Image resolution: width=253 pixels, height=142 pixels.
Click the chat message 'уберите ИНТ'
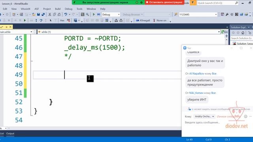[x=197, y=99]
